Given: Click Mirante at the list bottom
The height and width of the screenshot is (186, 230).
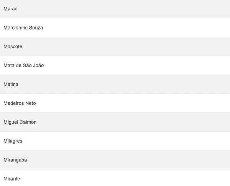Looking at the screenshot, I should coord(115,178).
